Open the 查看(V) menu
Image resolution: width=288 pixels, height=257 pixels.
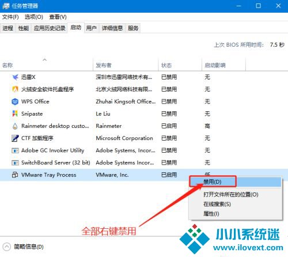(x=58, y=17)
